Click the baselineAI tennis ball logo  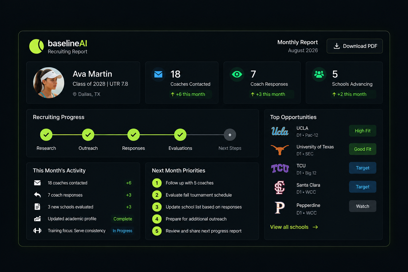pyautogui.click(x=36, y=46)
